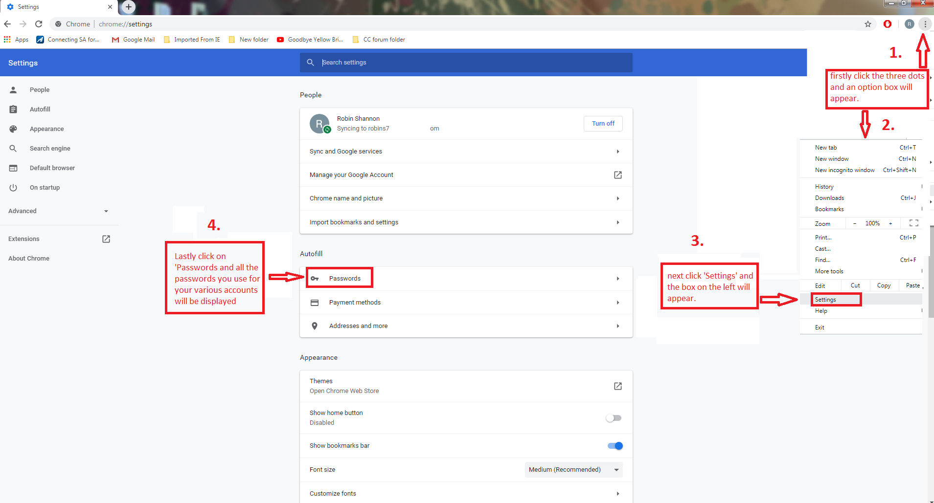The image size is (934, 503).
Task: Open the new tab plus button
Action: click(x=128, y=7)
